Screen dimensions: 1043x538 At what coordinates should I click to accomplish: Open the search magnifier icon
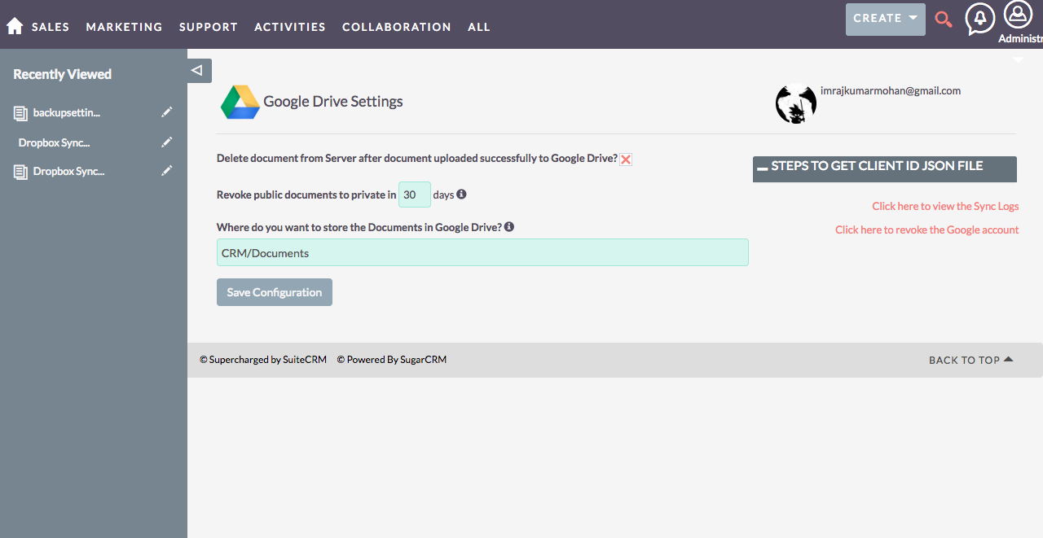click(944, 19)
